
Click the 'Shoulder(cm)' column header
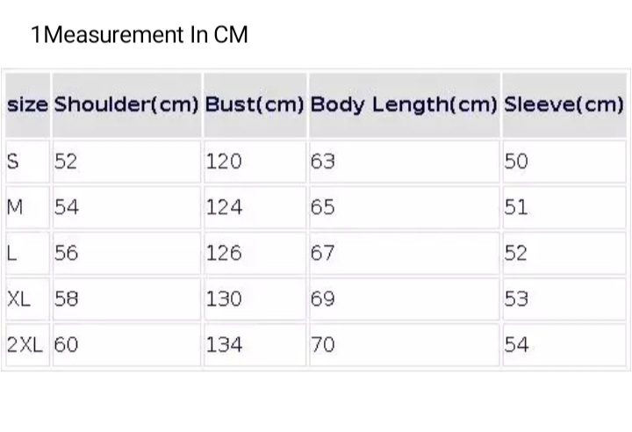126,104
